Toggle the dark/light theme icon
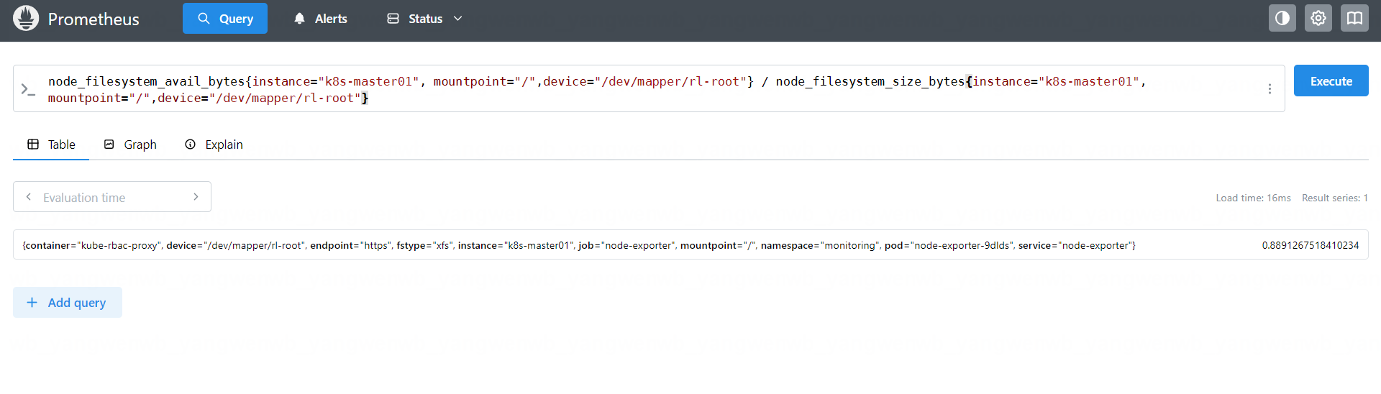 pyautogui.click(x=1282, y=19)
